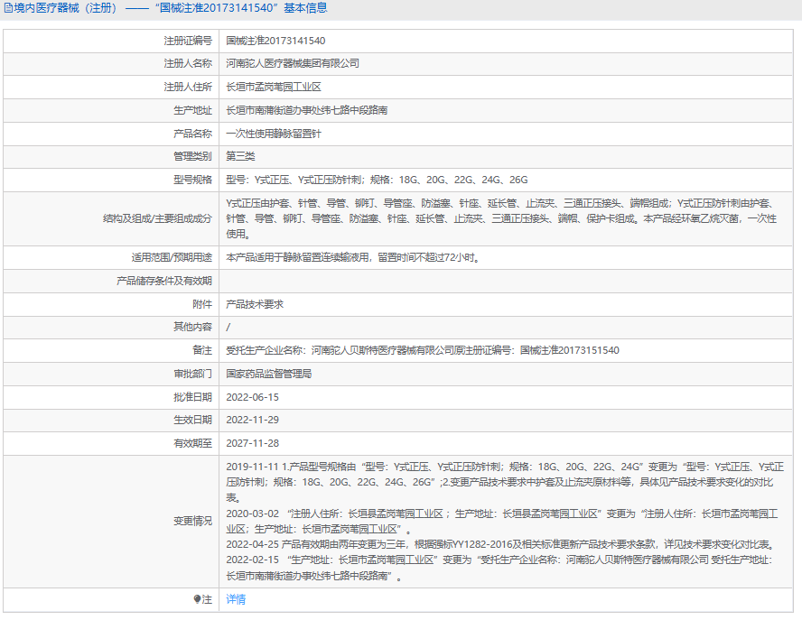The width and height of the screenshot is (802, 620).
Task: Click registrant name 河南驼人医疗器械集团有限公司
Action: pos(293,63)
